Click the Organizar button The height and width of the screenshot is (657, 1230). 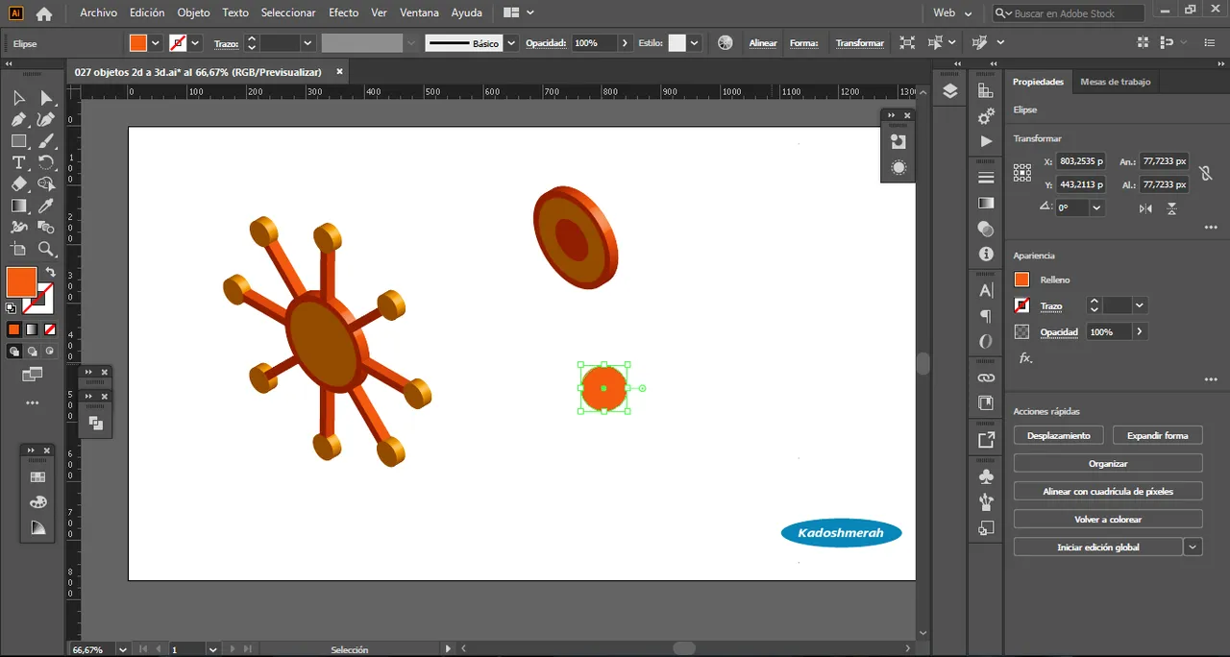coord(1108,463)
